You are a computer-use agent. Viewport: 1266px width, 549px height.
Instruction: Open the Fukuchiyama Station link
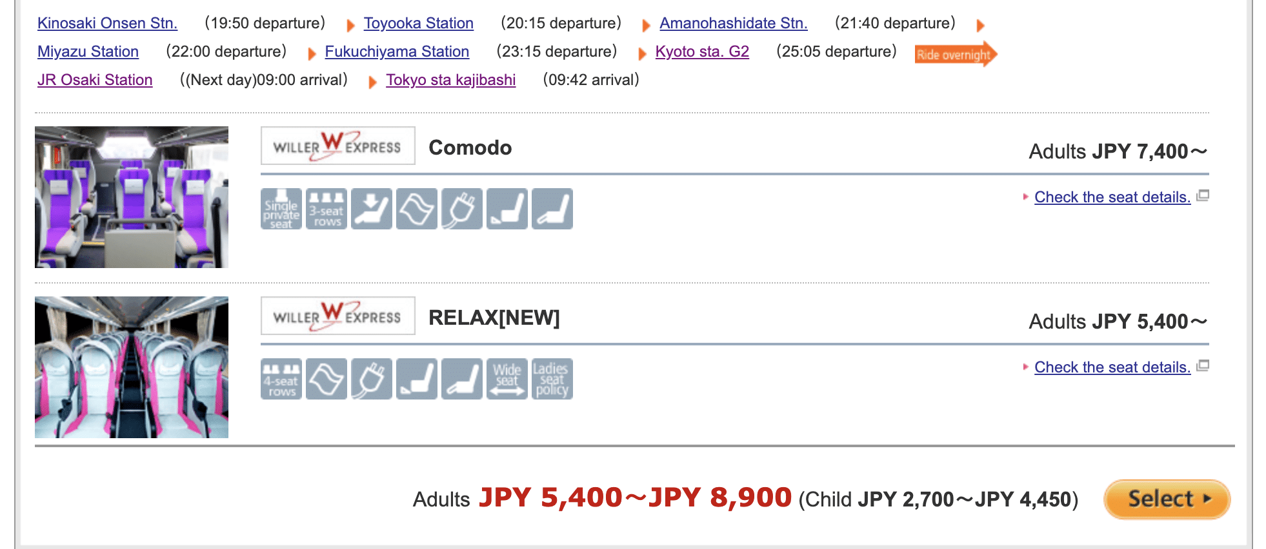tap(397, 52)
